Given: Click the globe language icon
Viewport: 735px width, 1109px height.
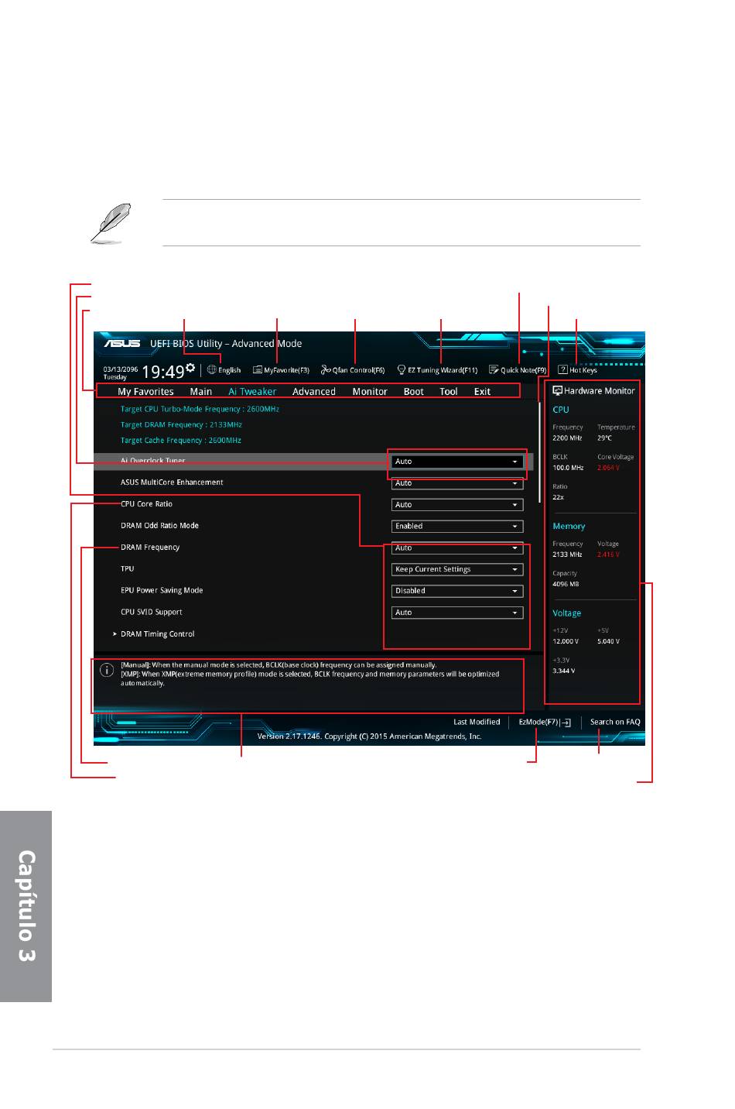Looking at the screenshot, I should tap(211, 369).
